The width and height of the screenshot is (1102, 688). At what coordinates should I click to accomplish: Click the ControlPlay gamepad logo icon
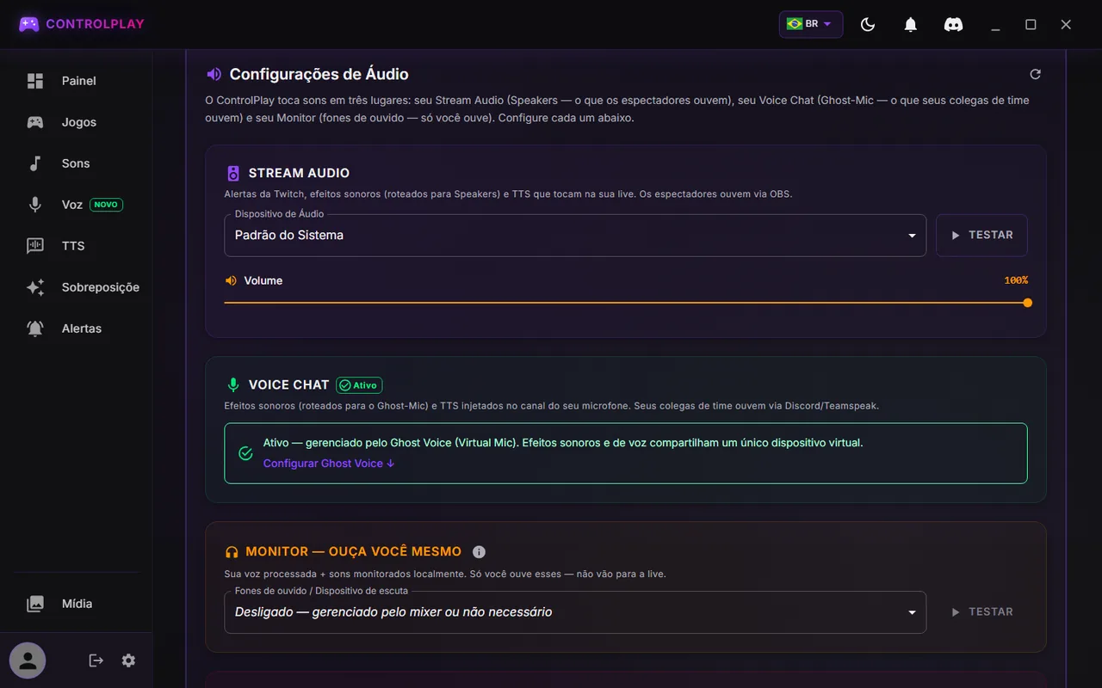pos(29,24)
